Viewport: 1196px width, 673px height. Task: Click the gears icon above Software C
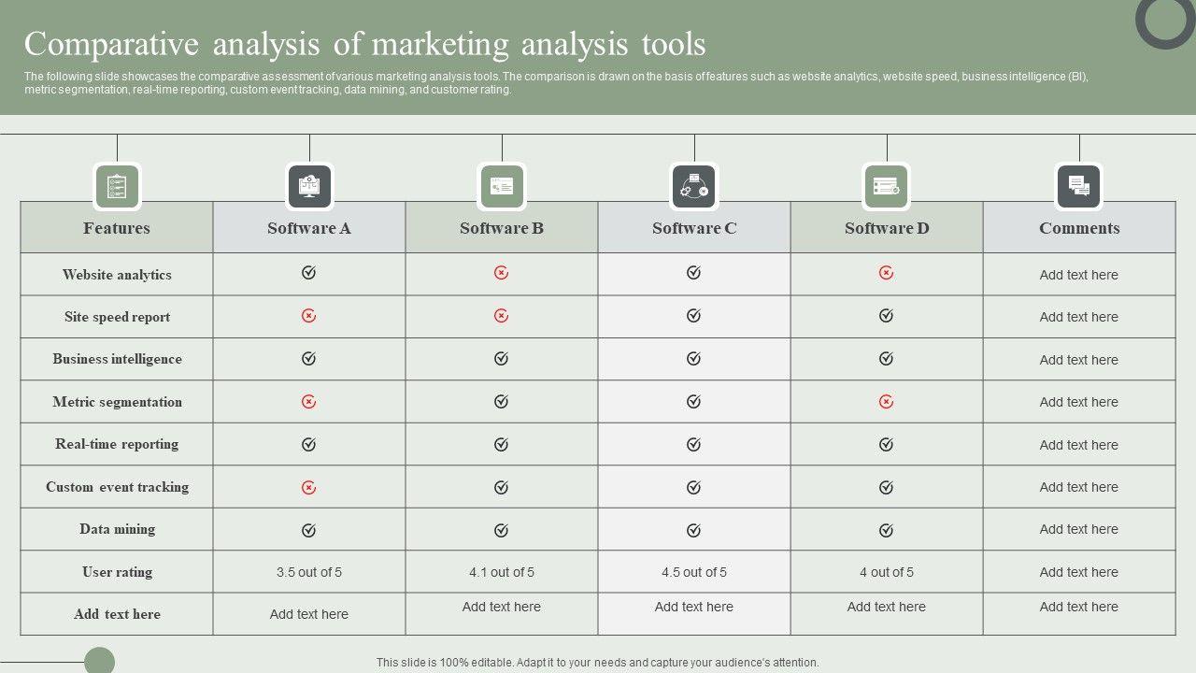(x=694, y=186)
